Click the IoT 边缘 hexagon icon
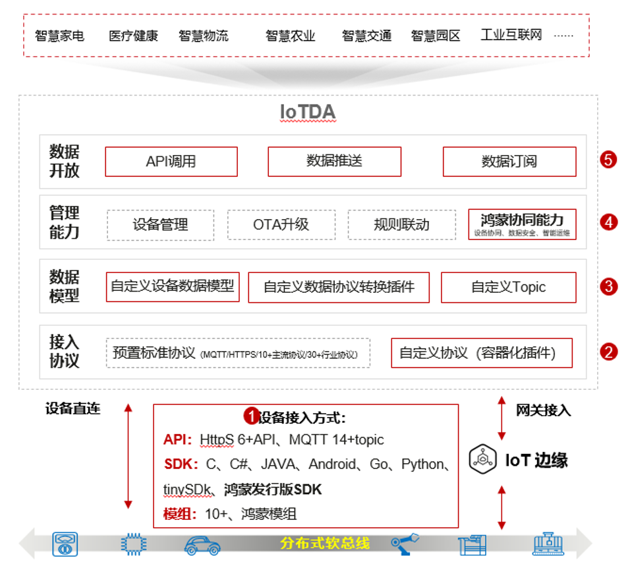 coord(482,459)
